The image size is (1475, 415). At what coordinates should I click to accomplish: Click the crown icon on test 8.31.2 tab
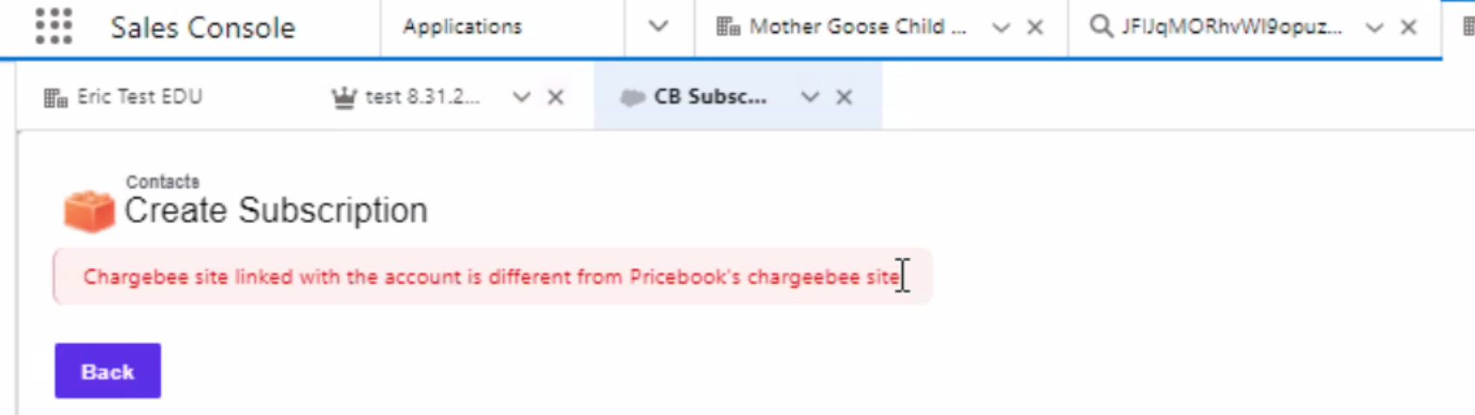click(343, 98)
